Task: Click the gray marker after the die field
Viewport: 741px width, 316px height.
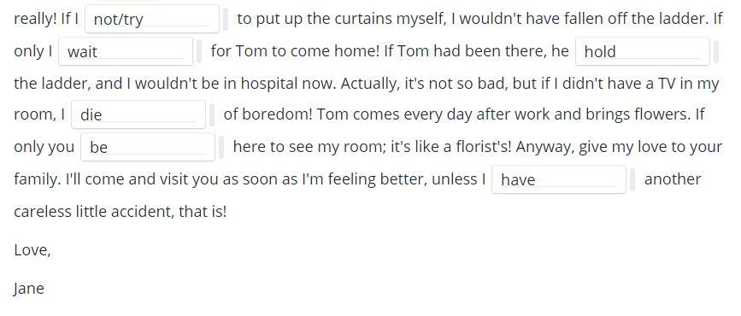Action: tap(212, 114)
